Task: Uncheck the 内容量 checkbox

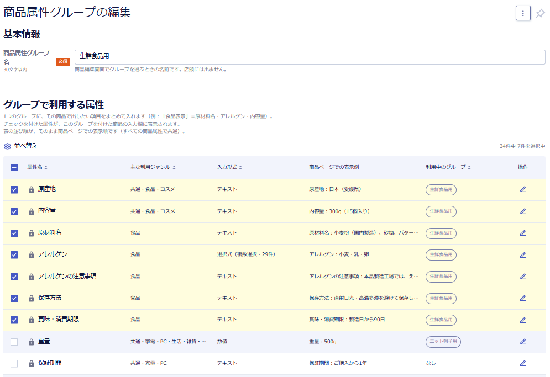Action: [x=14, y=211]
